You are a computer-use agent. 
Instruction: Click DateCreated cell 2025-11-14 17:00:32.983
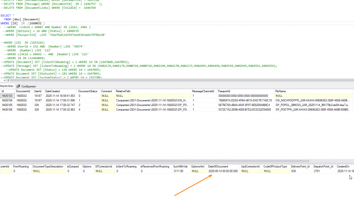point(60,110)
